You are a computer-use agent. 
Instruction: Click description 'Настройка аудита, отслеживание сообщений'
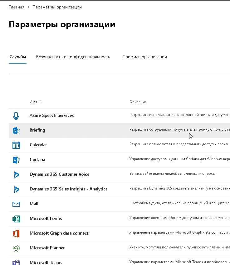click(x=180, y=203)
